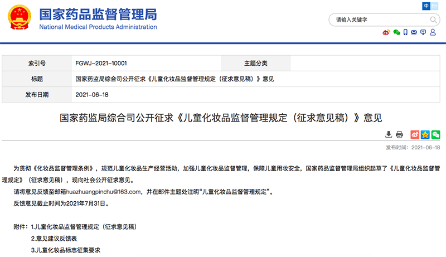Click the 发布日期 label cell

[37, 95]
